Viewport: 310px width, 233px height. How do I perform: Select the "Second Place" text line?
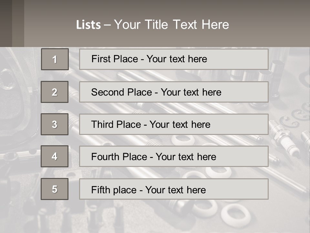click(x=156, y=92)
